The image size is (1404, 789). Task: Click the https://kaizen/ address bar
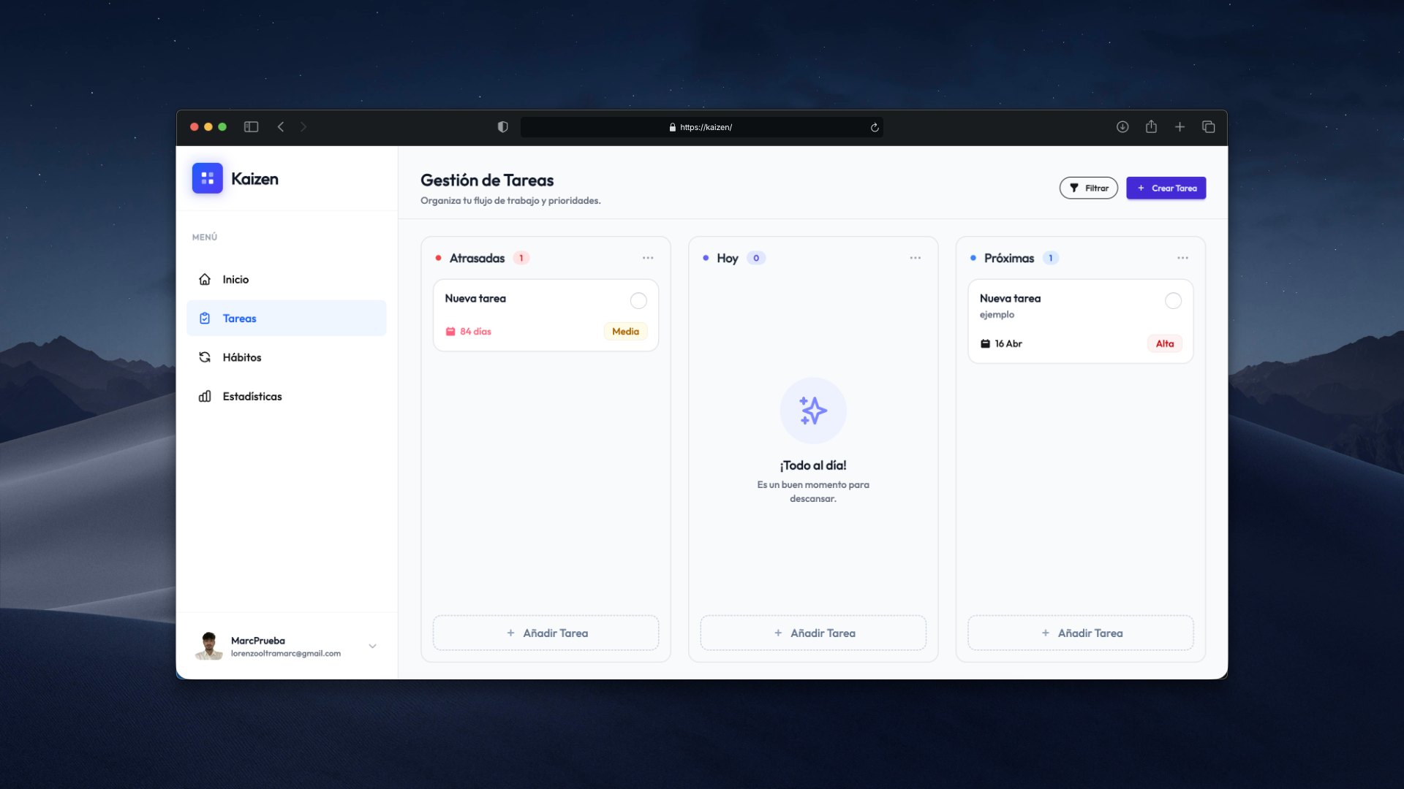[701, 127]
